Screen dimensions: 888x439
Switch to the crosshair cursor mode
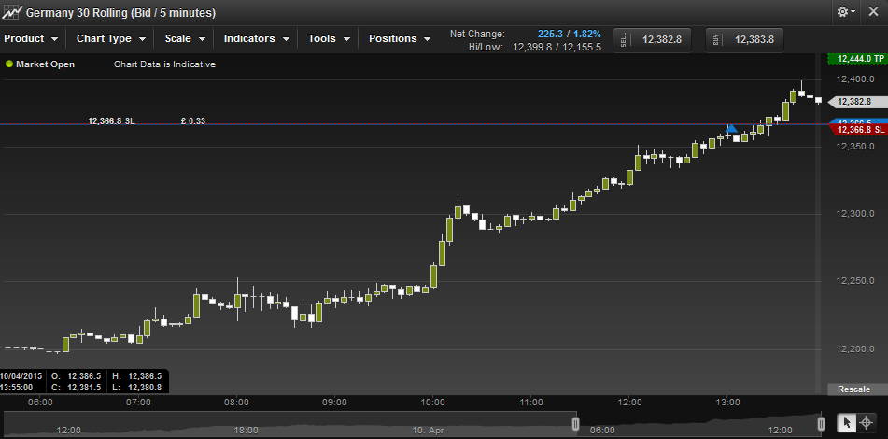click(x=867, y=423)
